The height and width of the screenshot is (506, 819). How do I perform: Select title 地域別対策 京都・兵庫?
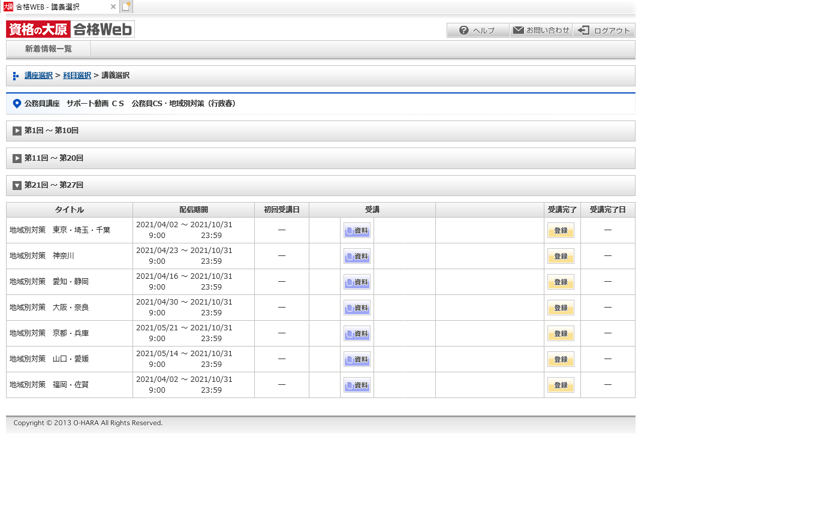click(49, 333)
